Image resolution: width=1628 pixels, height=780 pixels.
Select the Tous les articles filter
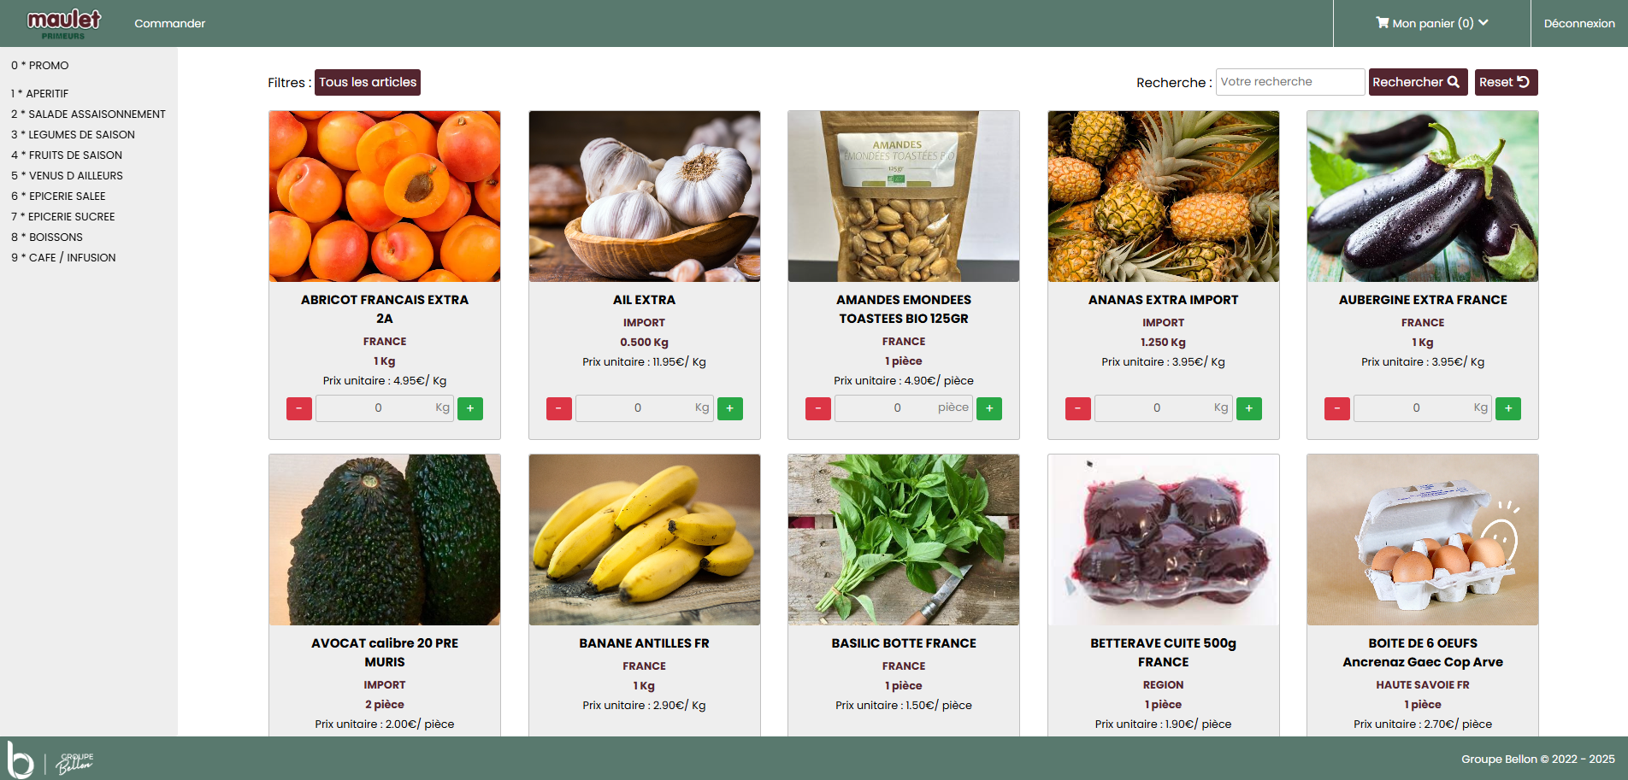pyautogui.click(x=368, y=82)
